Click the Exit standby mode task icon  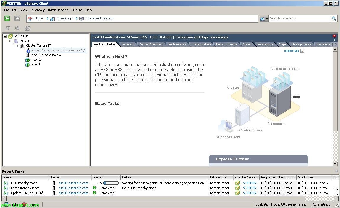(x=6, y=183)
